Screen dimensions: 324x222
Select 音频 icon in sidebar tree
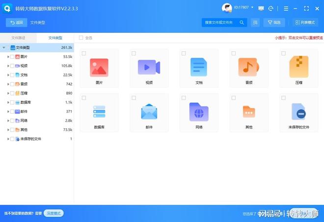coord(18,84)
